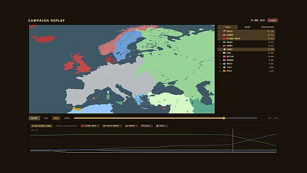Image resolution: width=307 pixels, height=173 pixels.
Task: Click the Norway flag in the ranking list
Action: 224,46
